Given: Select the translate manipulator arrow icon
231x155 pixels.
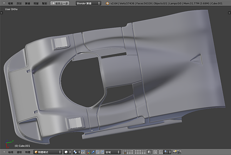Looking at the screenshot, I should 93,152.
